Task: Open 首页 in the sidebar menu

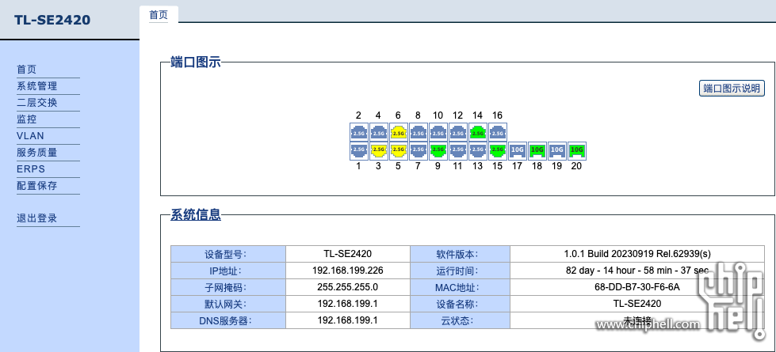Action: pyautogui.click(x=27, y=70)
